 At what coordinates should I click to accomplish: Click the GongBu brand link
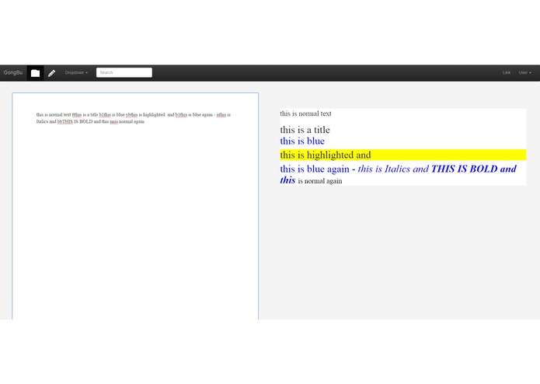[13, 72]
